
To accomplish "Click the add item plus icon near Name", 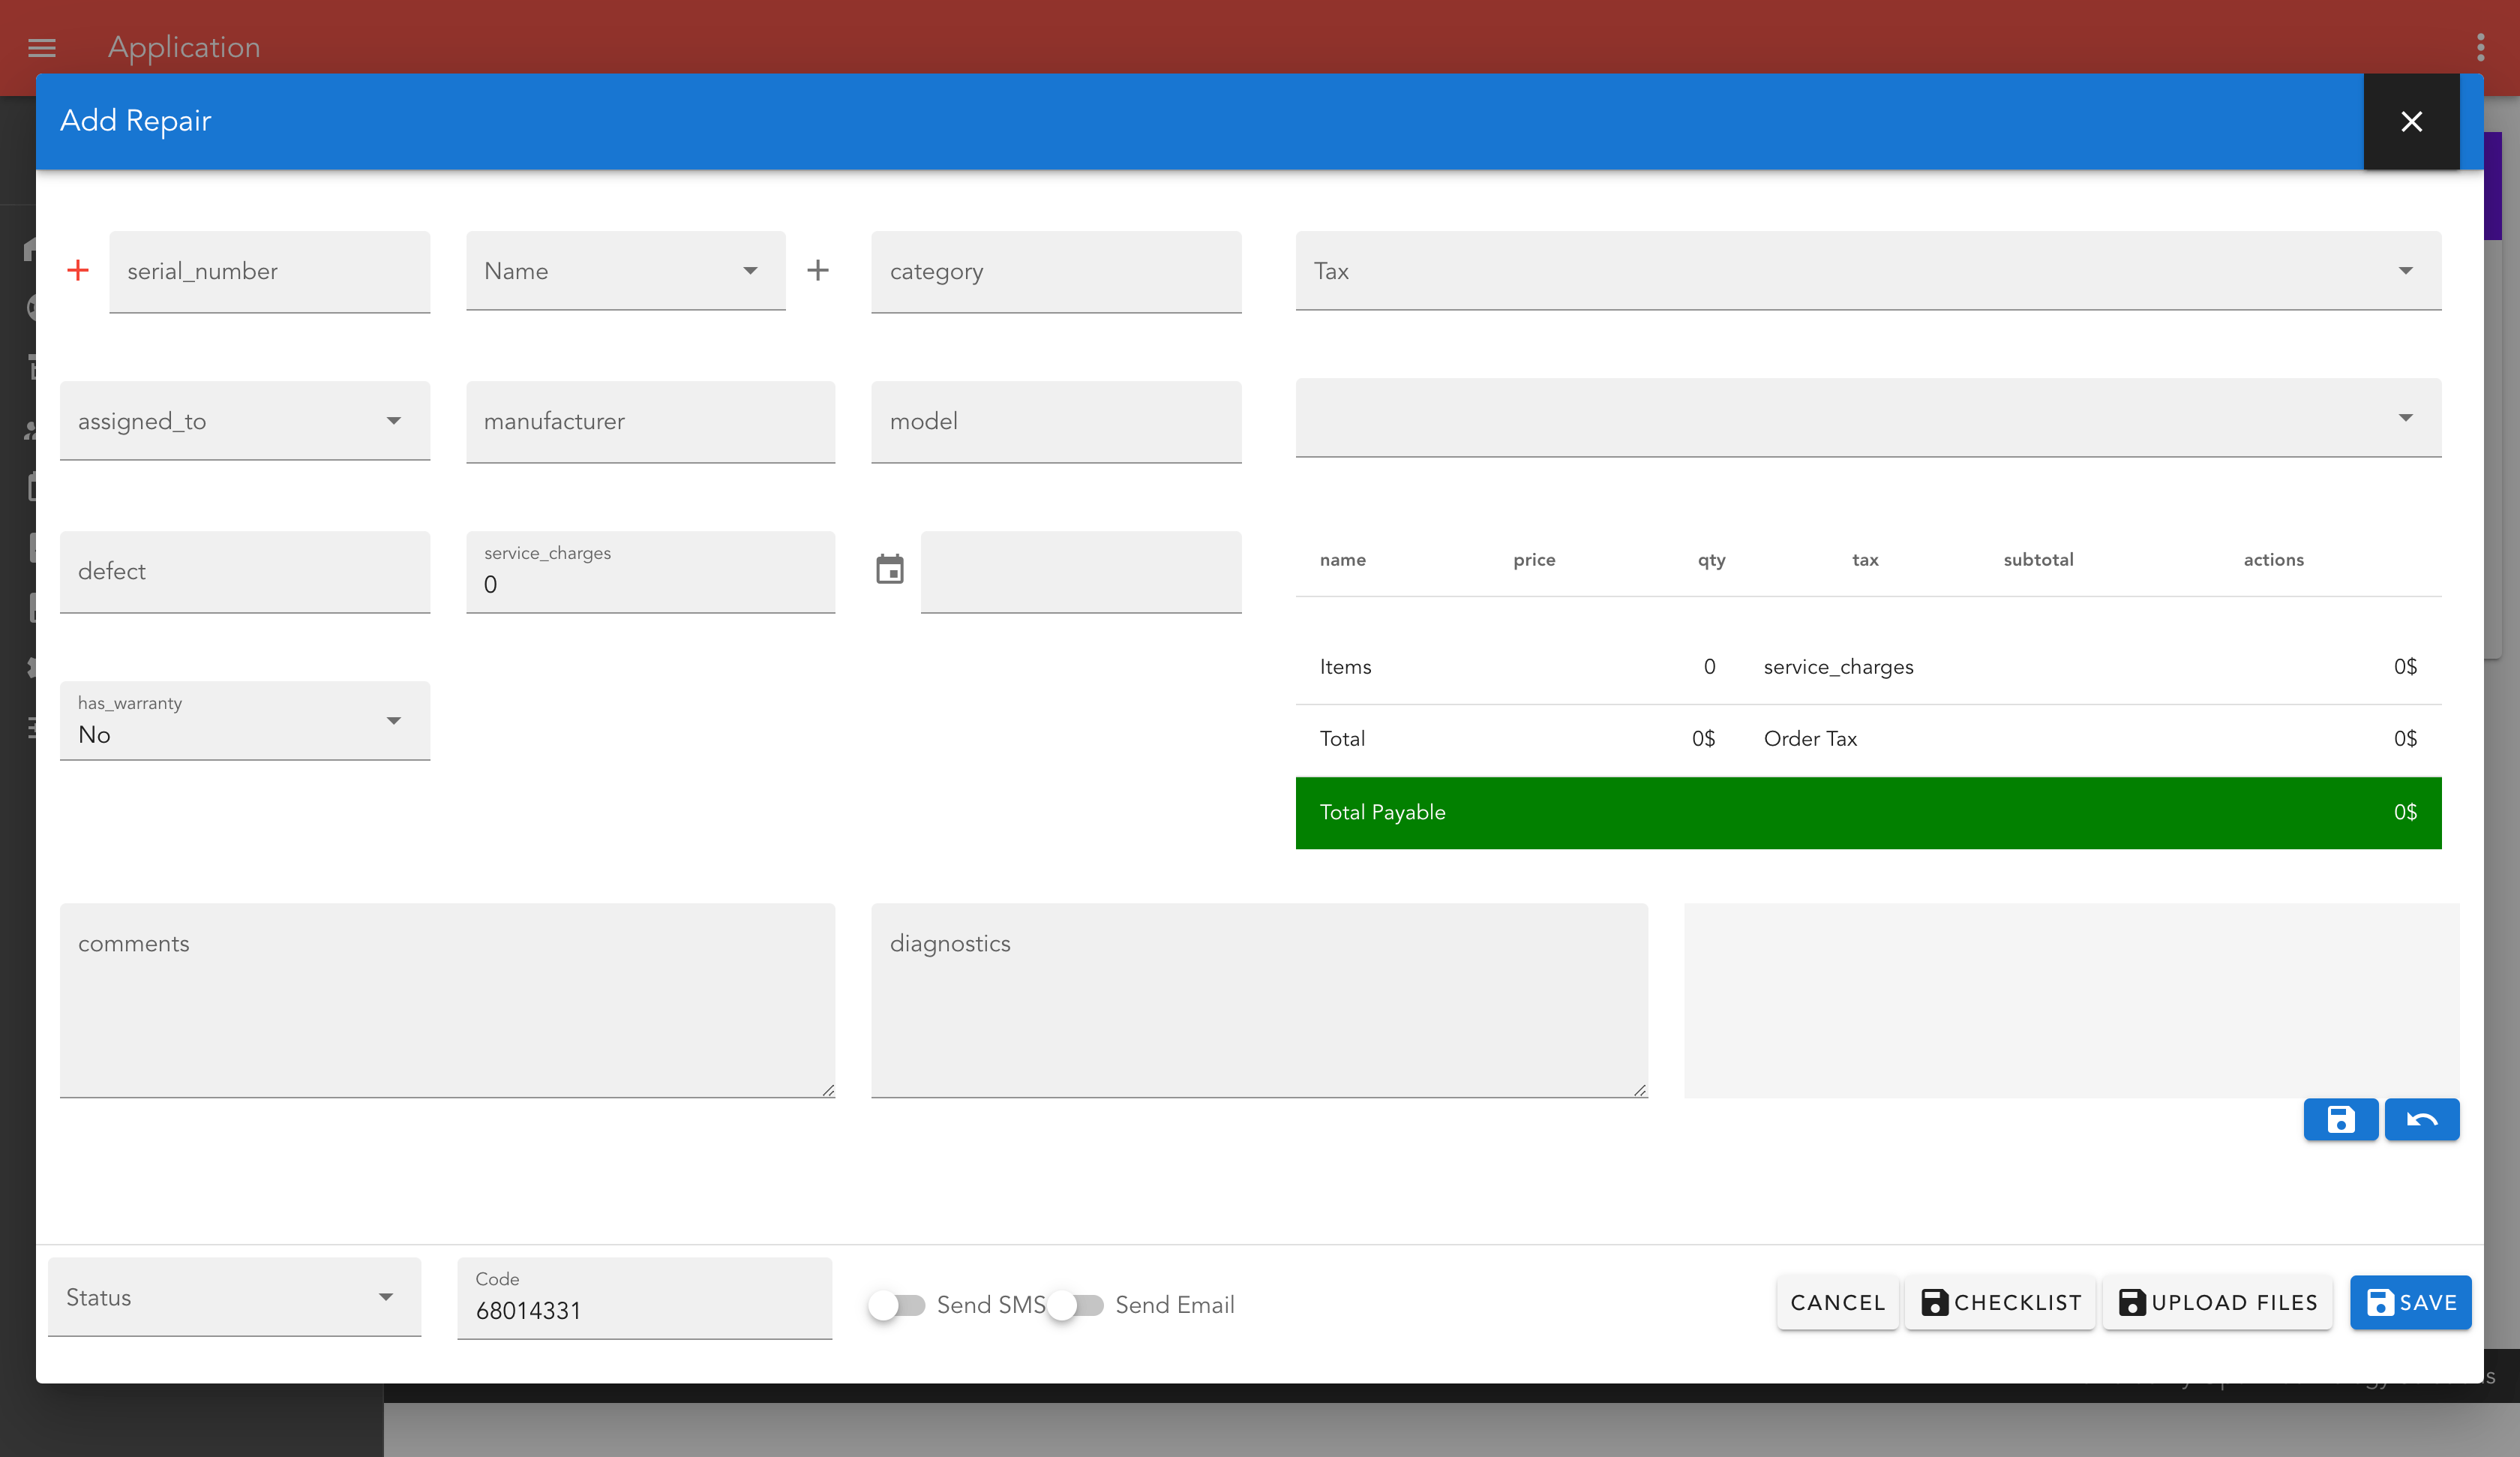I will pos(818,271).
